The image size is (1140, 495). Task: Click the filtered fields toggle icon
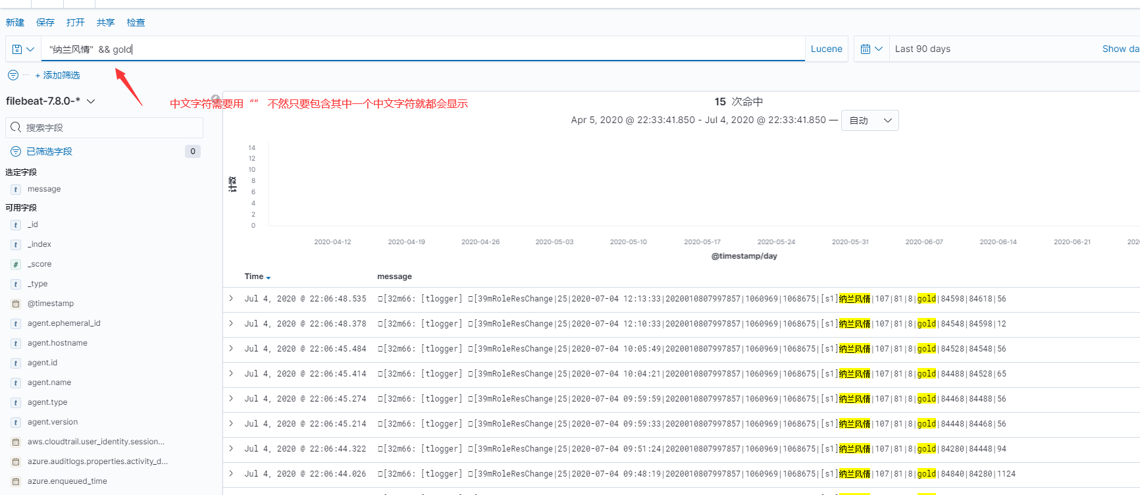tap(16, 151)
